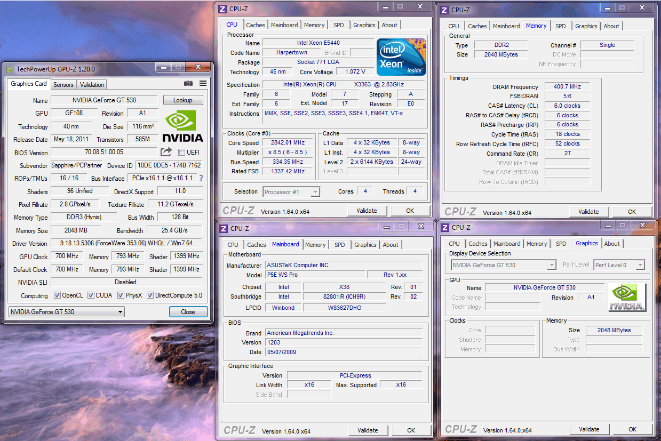Switch to the Sensors tab in GPU-Z
Image resolution: width=661 pixels, height=441 pixels.
pos(63,85)
